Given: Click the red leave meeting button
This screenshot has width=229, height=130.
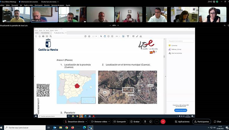Looking at the screenshot, I should [163, 122].
